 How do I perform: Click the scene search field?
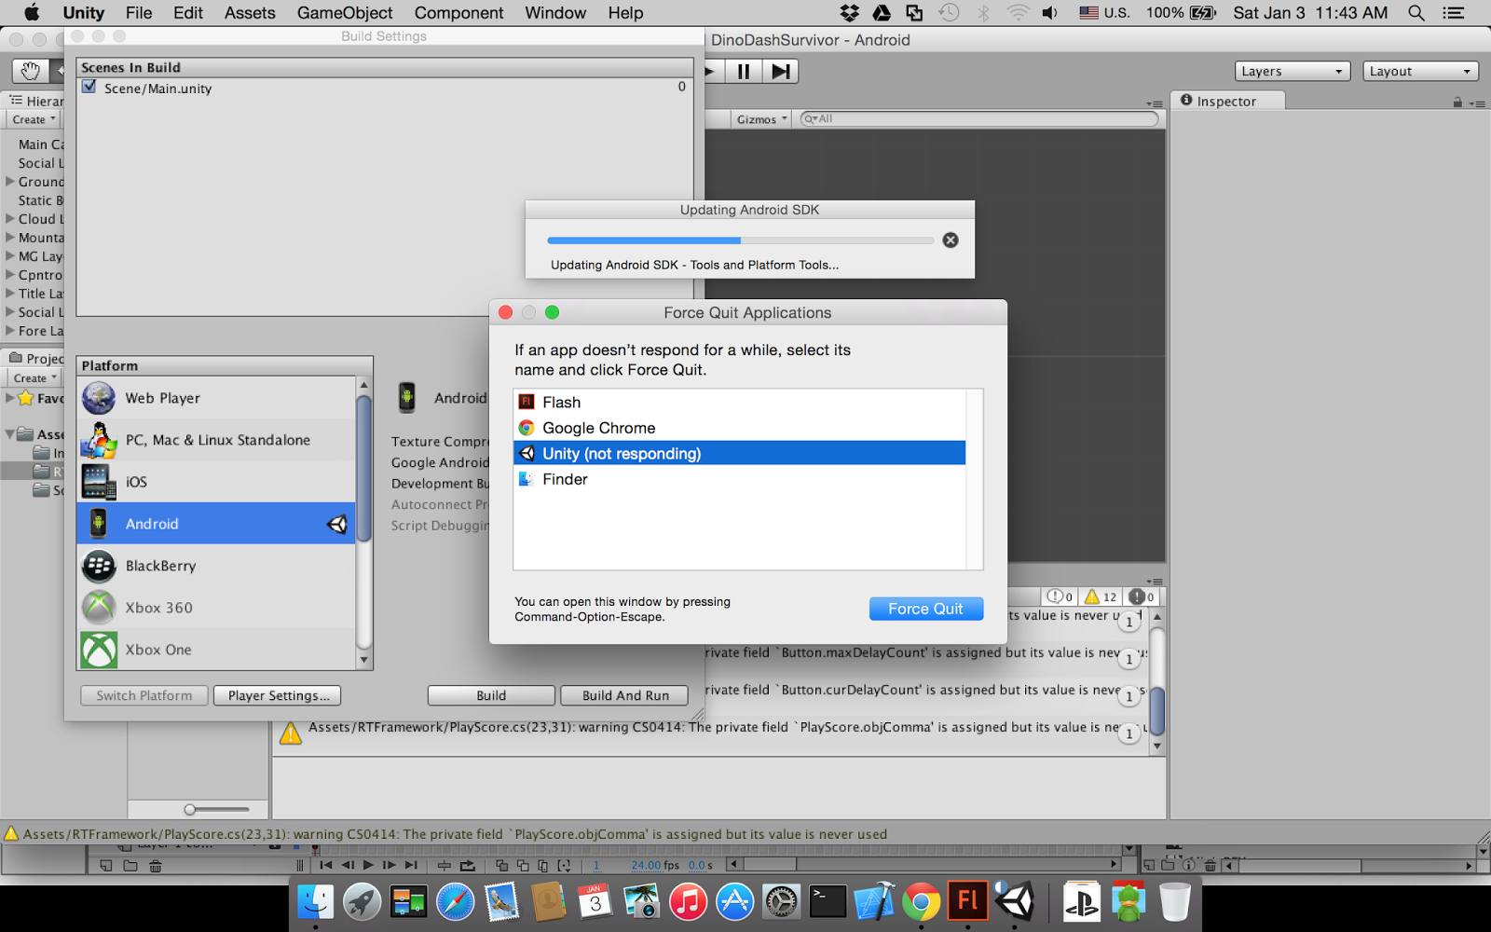pyautogui.click(x=978, y=119)
